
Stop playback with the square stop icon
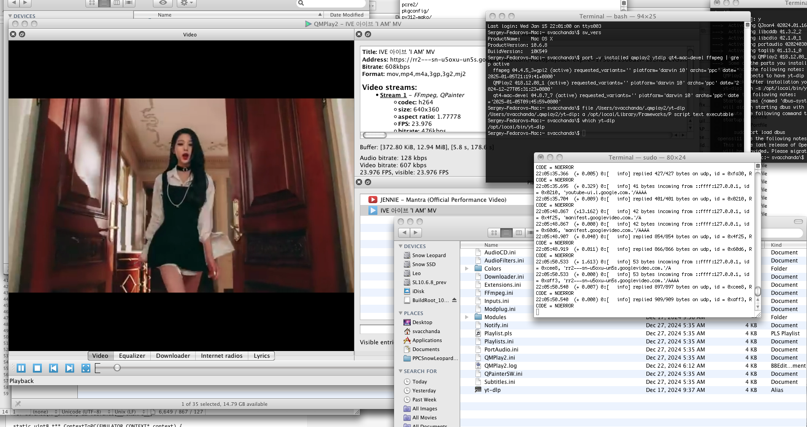tap(37, 368)
